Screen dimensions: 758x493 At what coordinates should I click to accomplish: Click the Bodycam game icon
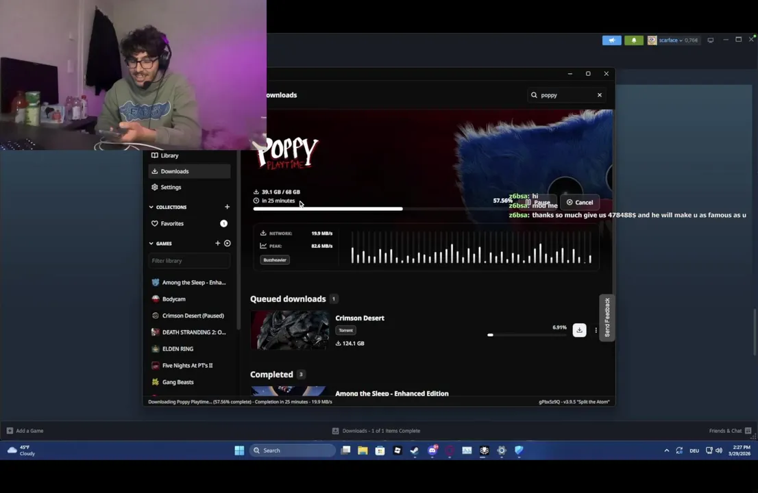point(155,299)
